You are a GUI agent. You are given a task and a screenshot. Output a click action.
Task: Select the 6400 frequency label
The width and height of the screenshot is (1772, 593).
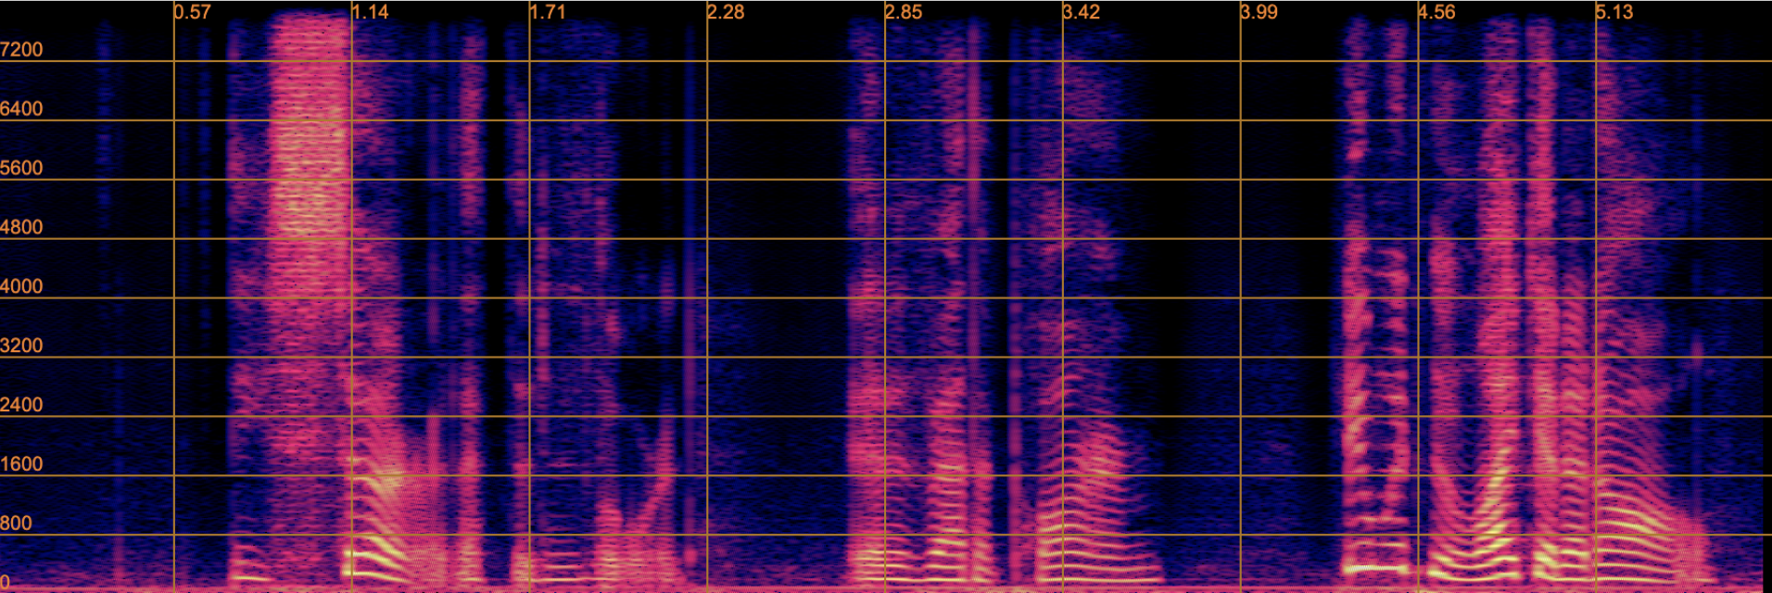(x=21, y=109)
